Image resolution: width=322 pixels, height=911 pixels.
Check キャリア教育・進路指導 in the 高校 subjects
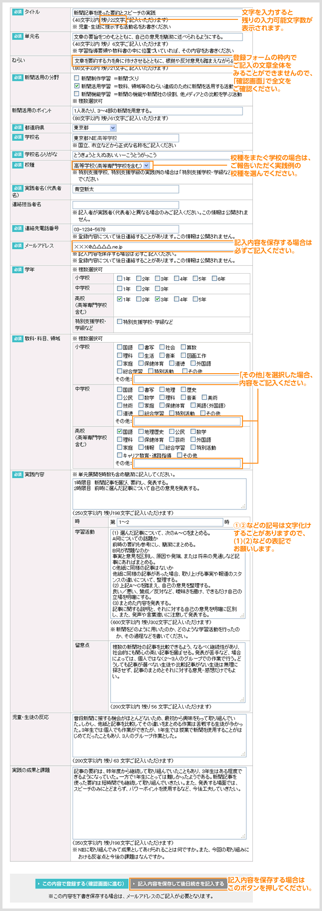[120, 455]
